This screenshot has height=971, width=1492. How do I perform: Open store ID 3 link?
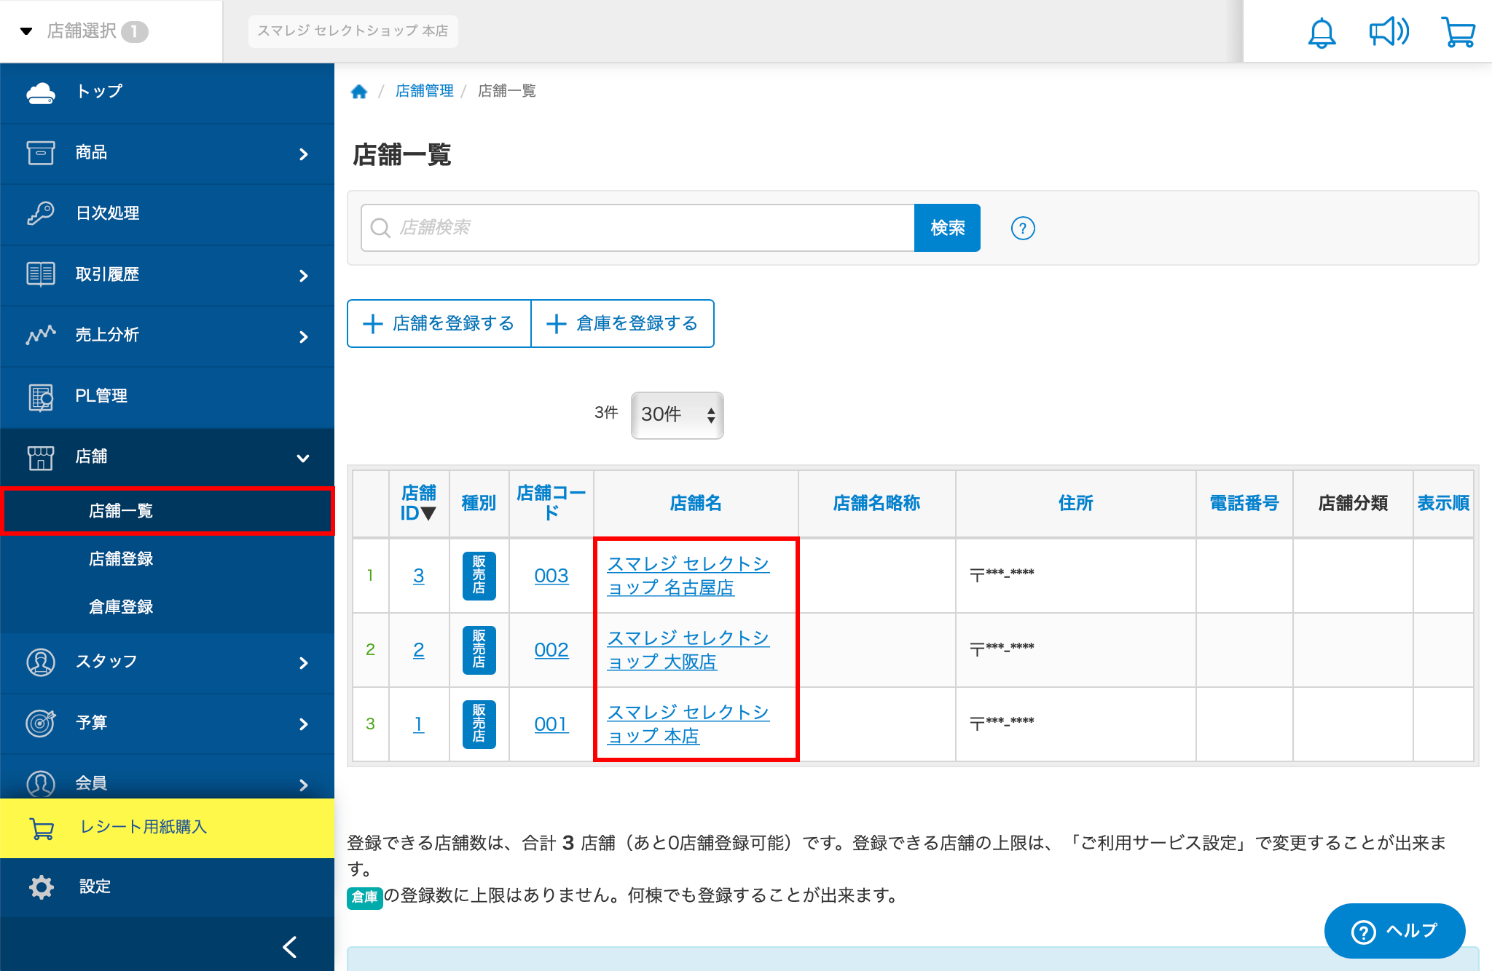pos(419,576)
